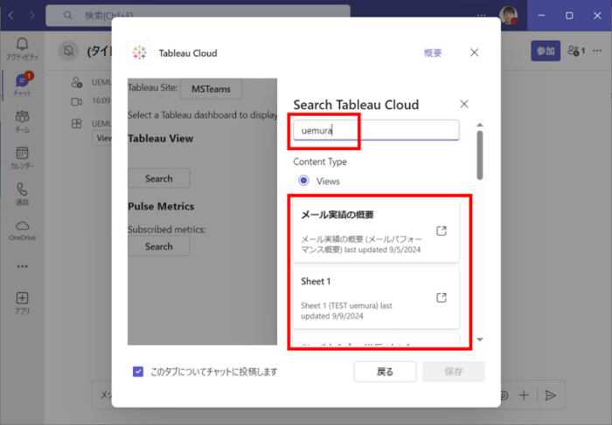Open the Calendar (カレンダー) sidebar item
This screenshot has height=425, width=612.
(x=22, y=157)
